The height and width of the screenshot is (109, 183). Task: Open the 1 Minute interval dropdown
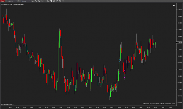click(26, 1)
